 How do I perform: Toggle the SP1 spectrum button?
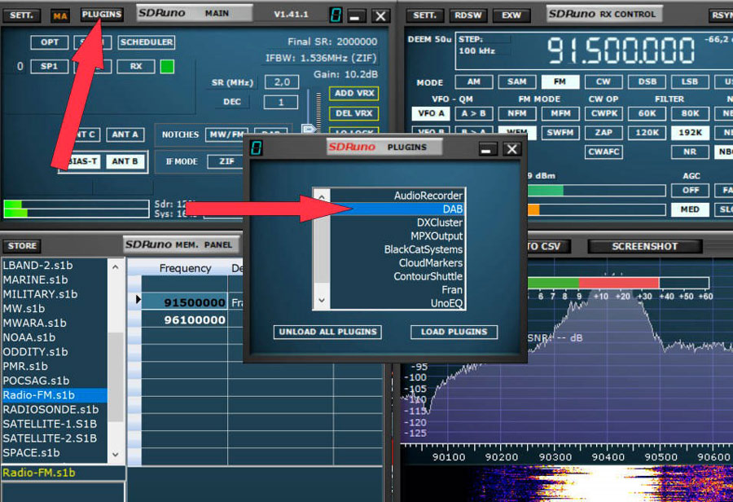[49, 67]
